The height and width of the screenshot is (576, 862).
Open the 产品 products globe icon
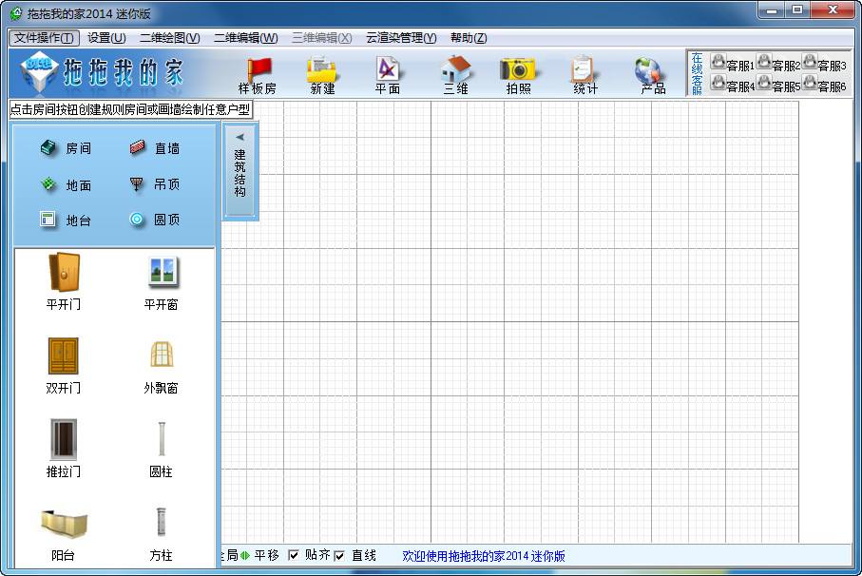[x=652, y=76]
